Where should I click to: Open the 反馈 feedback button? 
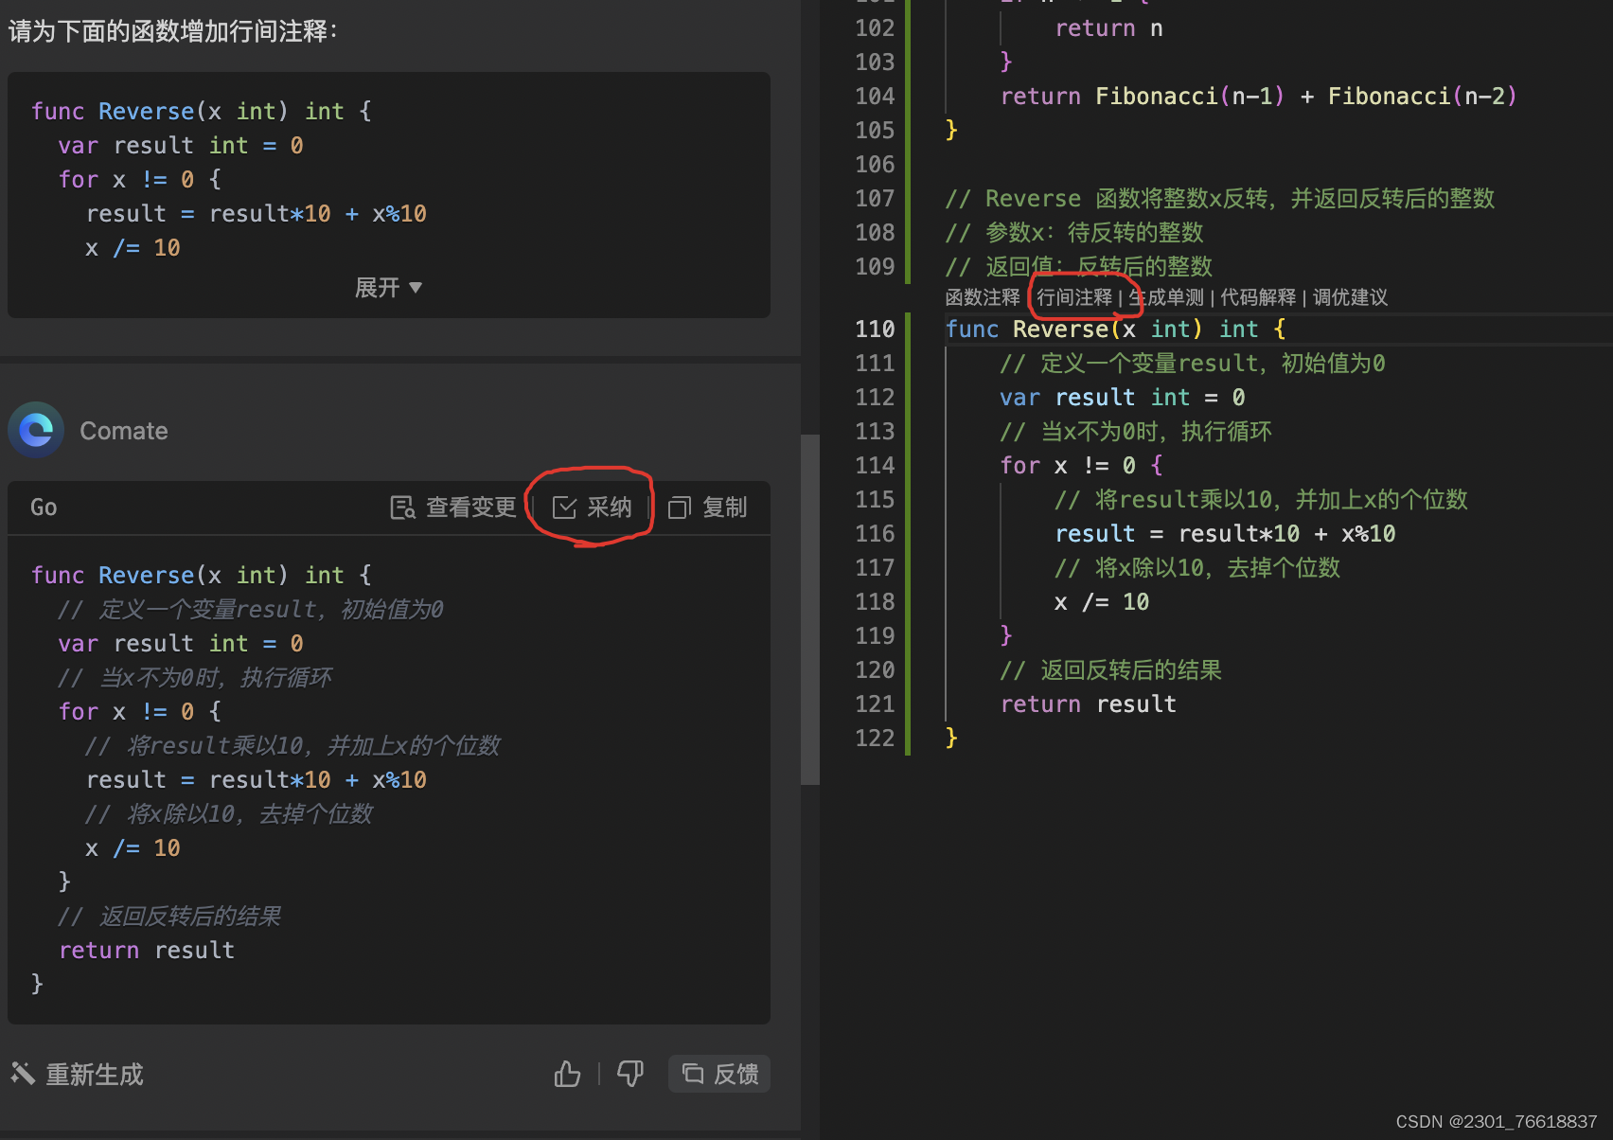(719, 1074)
